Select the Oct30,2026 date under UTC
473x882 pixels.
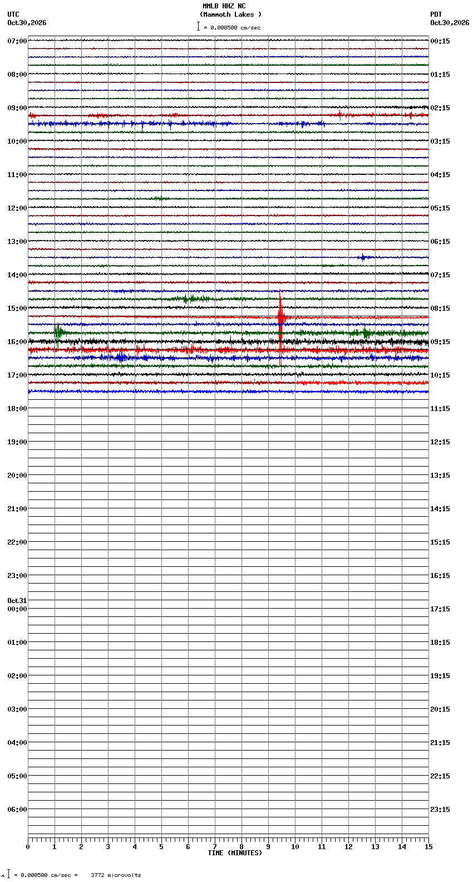(x=27, y=23)
